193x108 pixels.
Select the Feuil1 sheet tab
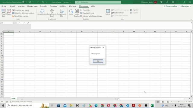coord(14,99)
